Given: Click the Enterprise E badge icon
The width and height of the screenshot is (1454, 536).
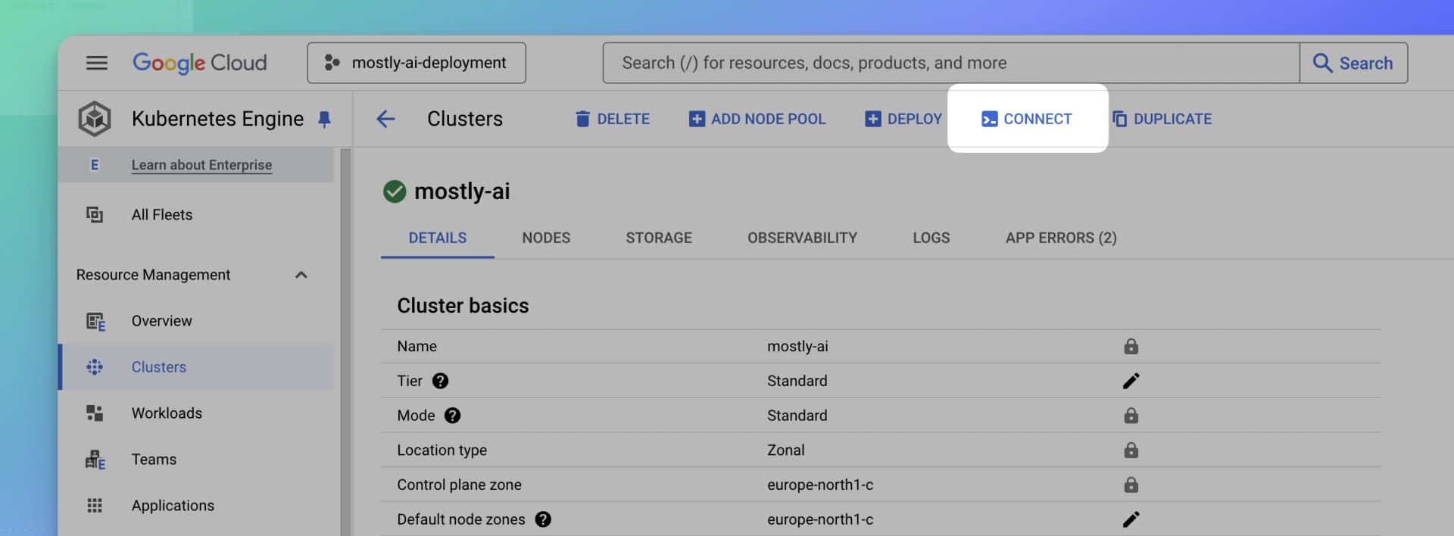Looking at the screenshot, I should coord(95,165).
